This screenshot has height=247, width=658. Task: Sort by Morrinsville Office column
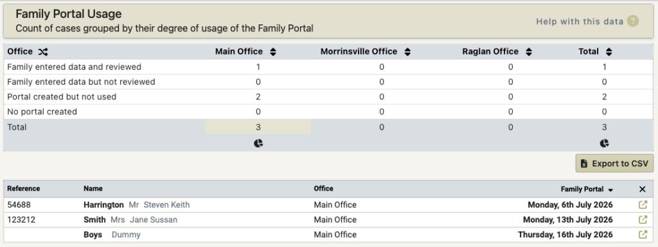coord(407,52)
